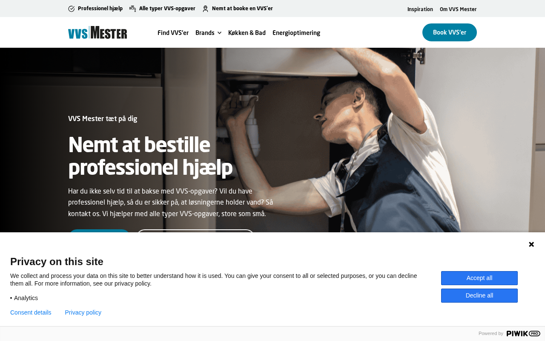Open the Inspiration link
The width and height of the screenshot is (545, 341).
[420, 9]
